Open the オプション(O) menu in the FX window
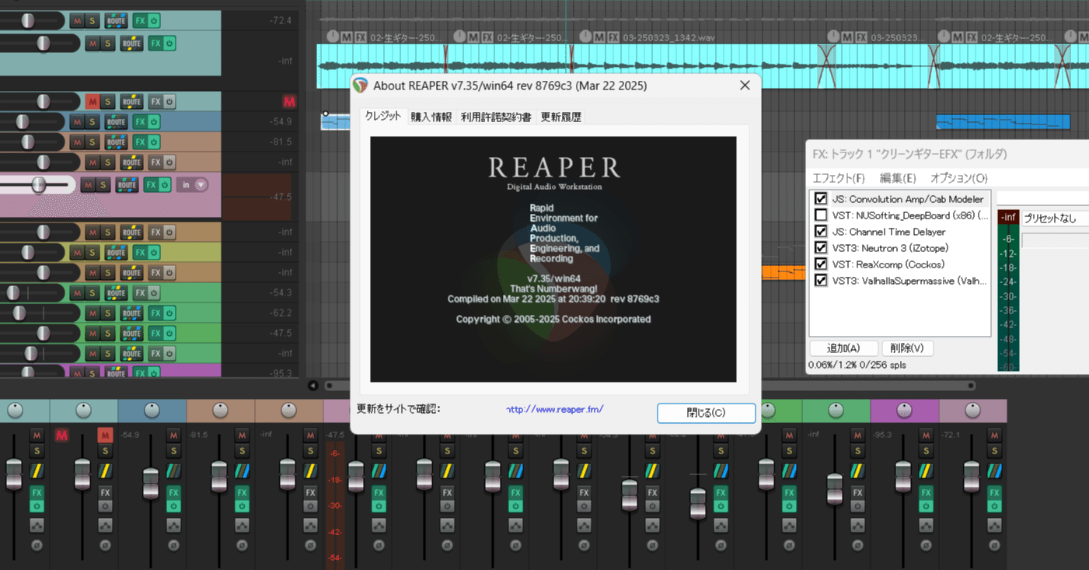The image size is (1089, 570). tap(958, 177)
